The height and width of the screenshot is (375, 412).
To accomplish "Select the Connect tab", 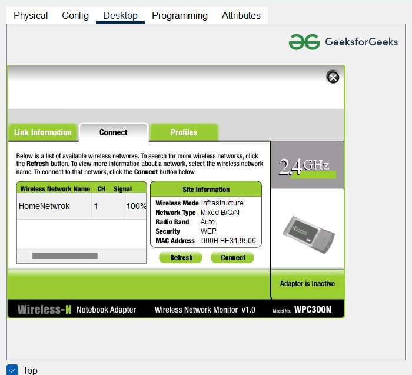I will [114, 132].
